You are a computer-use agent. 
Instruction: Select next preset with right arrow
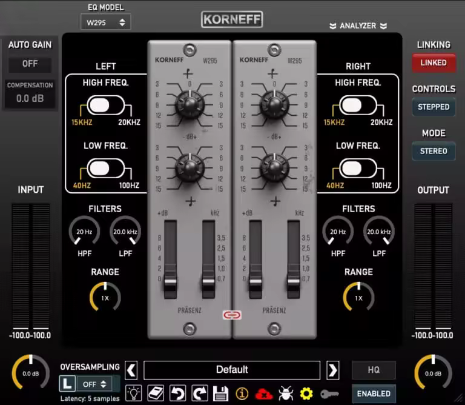point(332,369)
